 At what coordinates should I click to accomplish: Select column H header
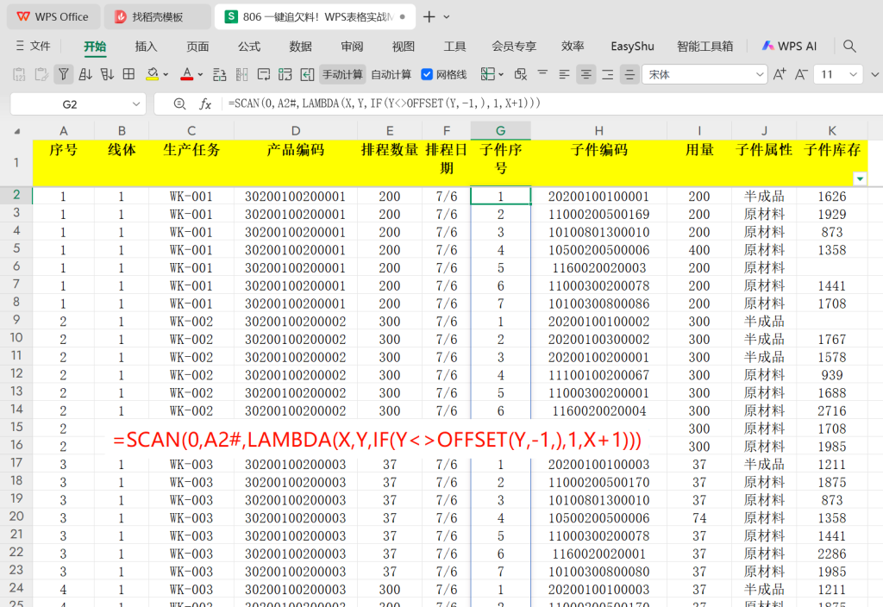click(598, 131)
